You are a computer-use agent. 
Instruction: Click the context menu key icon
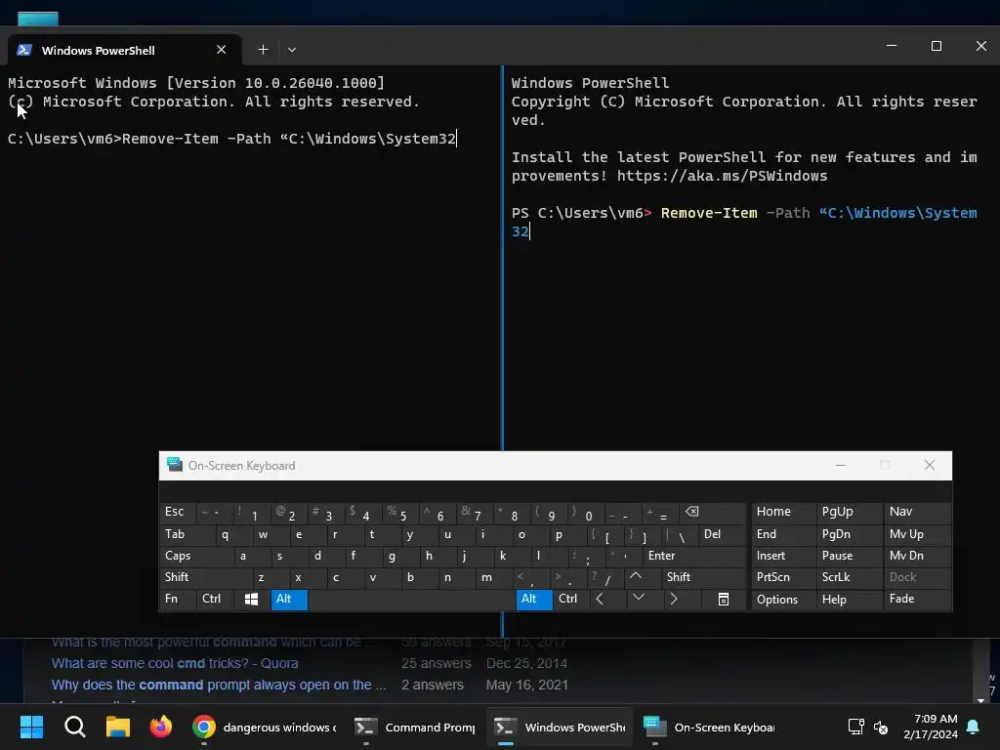tap(724, 600)
